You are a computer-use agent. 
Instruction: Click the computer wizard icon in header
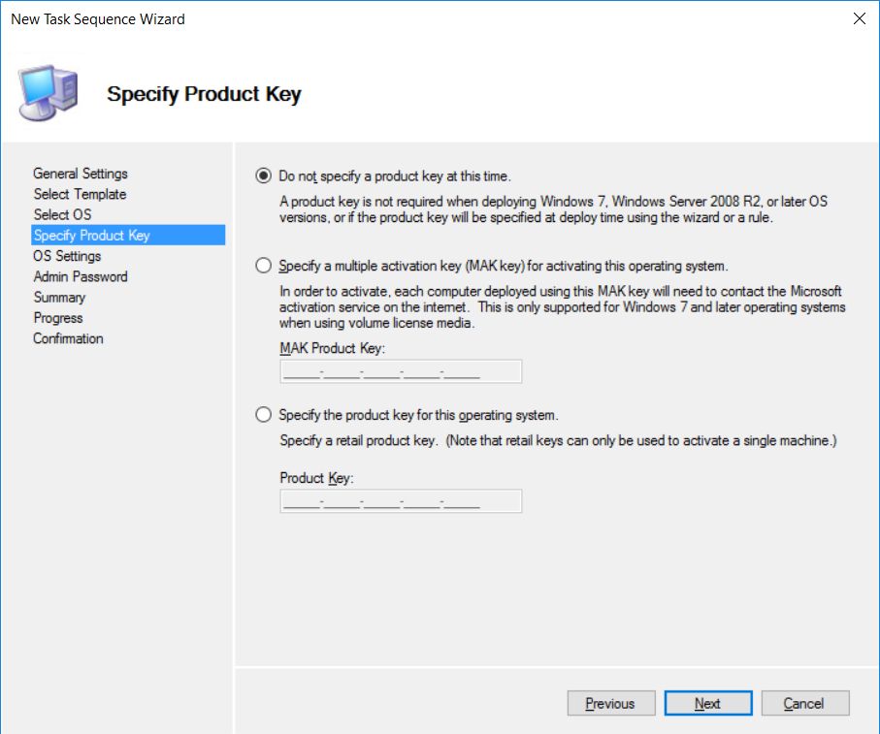[49, 92]
